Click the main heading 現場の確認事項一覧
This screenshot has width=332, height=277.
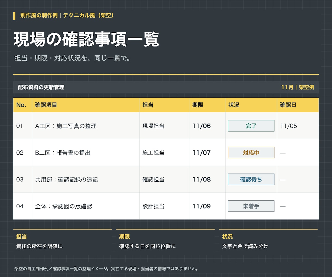click(x=86, y=39)
